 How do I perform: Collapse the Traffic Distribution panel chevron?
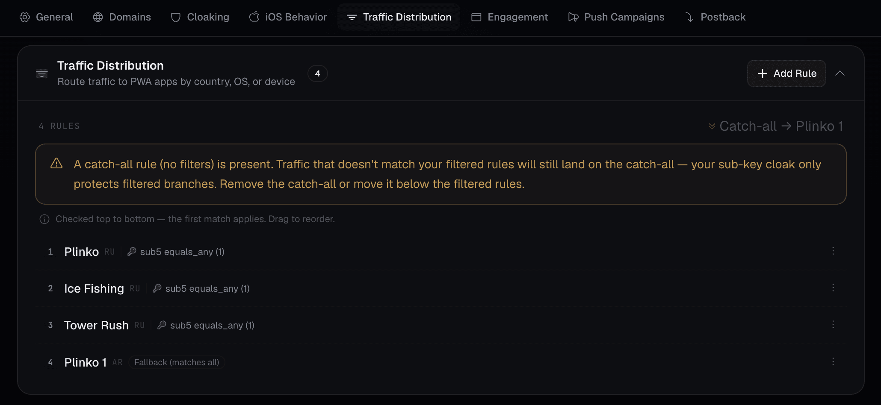coord(840,73)
